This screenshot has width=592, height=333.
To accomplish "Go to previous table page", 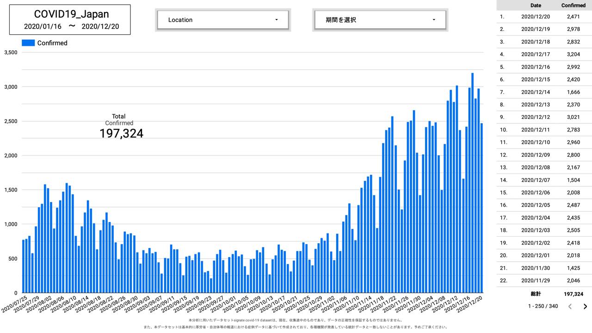I will (x=570, y=306).
